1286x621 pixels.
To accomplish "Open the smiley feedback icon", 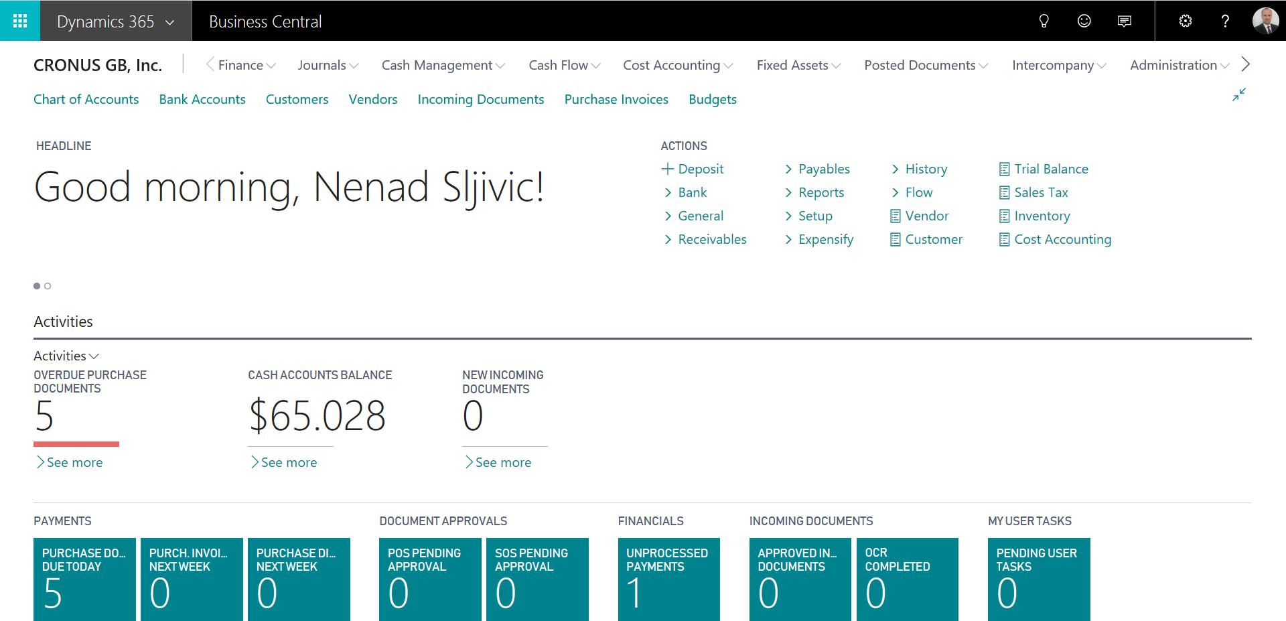I will (1084, 21).
